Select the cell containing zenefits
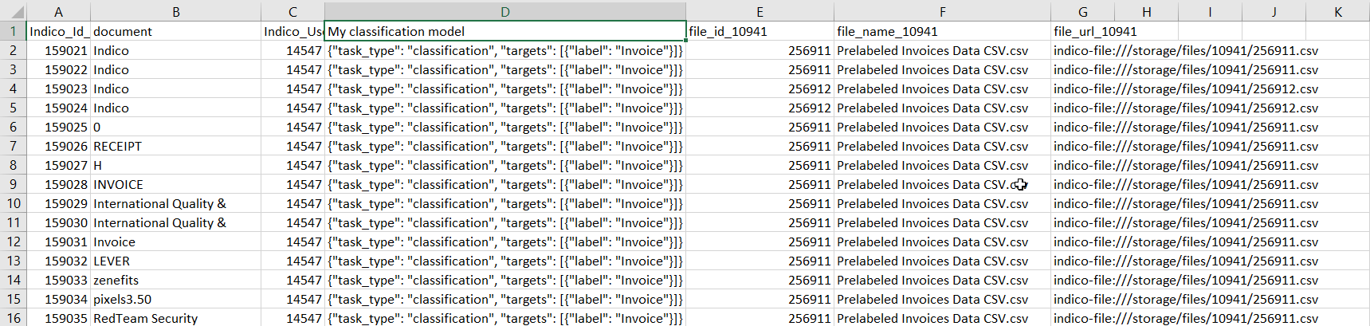The height and width of the screenshot is (326, 1370). pyautogui.click(x=175, y=280)
